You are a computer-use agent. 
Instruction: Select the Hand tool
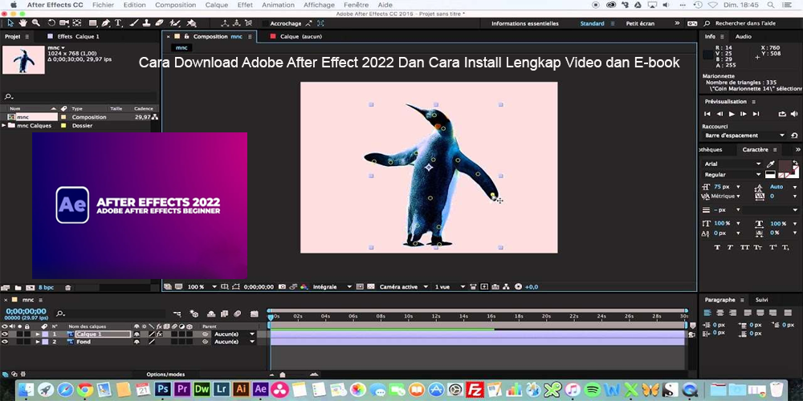coord(23,23)
